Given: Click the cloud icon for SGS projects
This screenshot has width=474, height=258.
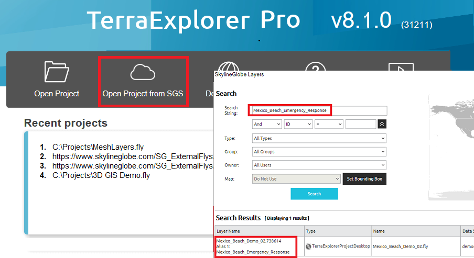Looking at the screenshot, I should (x=143, y=72).
